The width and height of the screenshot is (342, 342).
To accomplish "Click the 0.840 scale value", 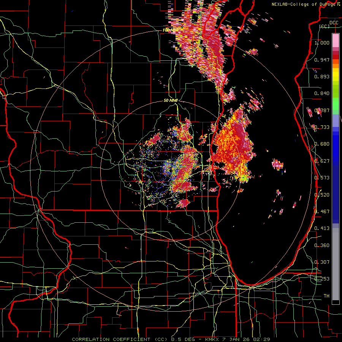I will (322, 93).
